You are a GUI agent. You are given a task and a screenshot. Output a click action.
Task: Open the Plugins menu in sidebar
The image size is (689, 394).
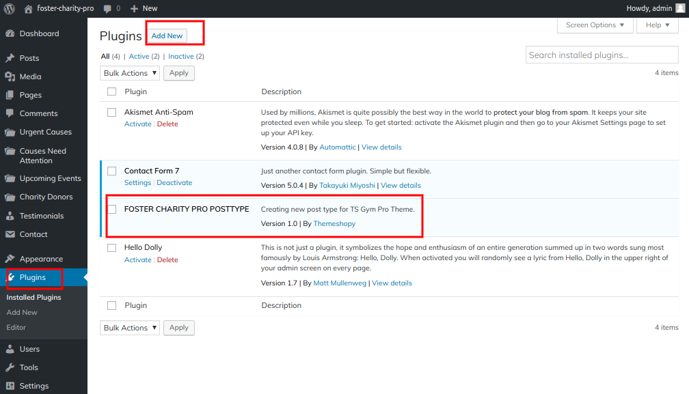44,277
